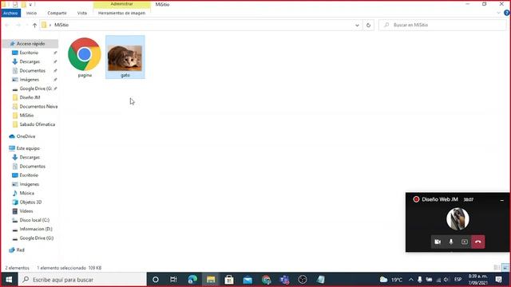Launch Microsoft Edge from taskbar

point(192,280)
